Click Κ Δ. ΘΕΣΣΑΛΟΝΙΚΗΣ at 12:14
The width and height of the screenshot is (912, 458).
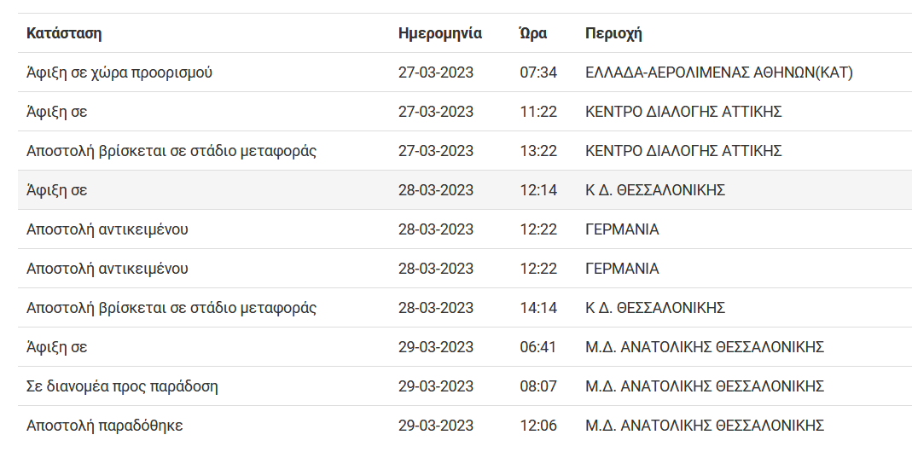pos(655,191)
